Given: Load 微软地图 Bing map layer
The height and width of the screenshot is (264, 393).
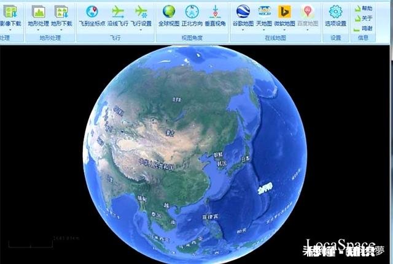Looking at the screenshot, I should 284,15.
